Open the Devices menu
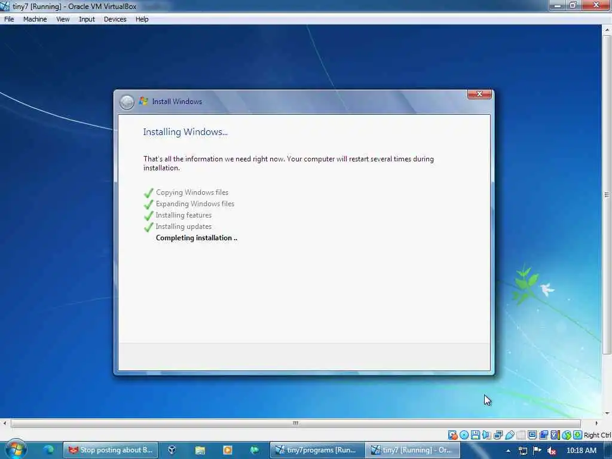The width and height of the screenshot is (612, 459). coord(115,19)
